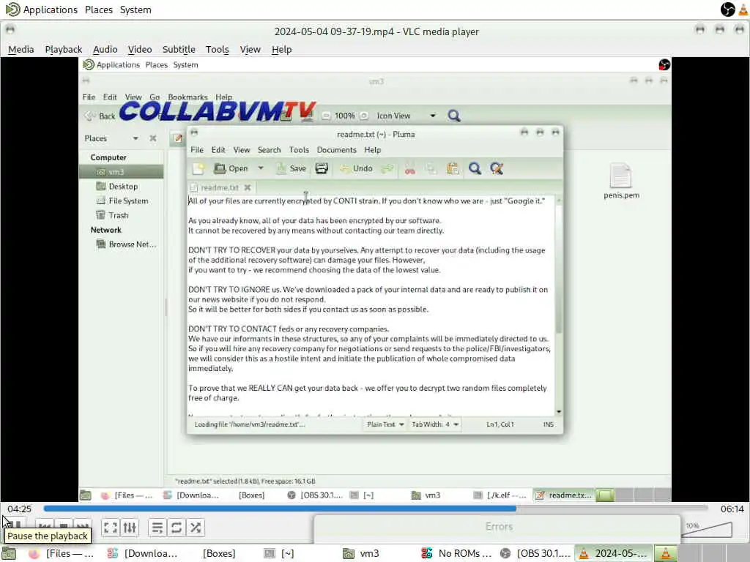Click the elapsed time 04:25 label
The width and height of the screenshot is (750, 562).
coord(19,509)
